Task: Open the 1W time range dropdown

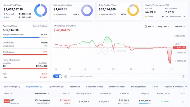Action: point(149,26)
